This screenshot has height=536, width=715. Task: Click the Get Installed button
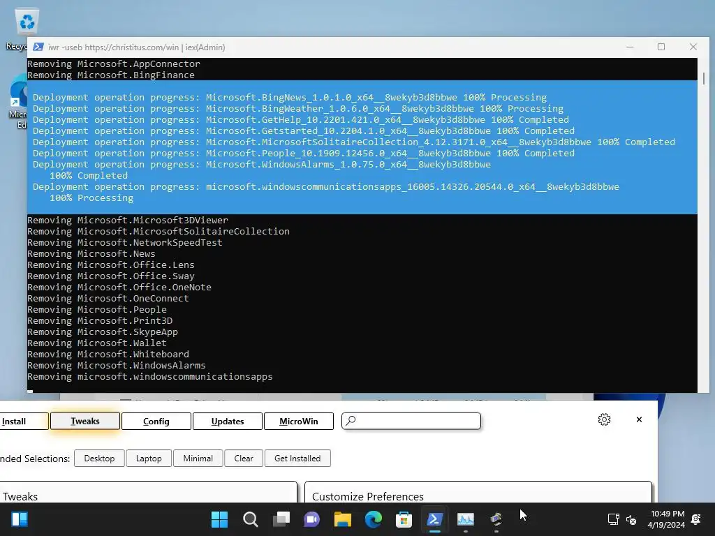pos(297,458)
